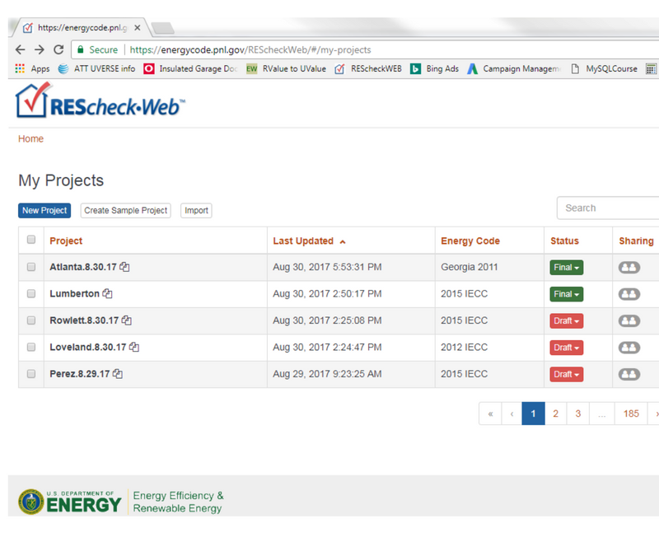Open Draft status dropdown for Perez.8.29.17
Image resolution: width=659 pixels, height=556 pixels.
(566, 374)
